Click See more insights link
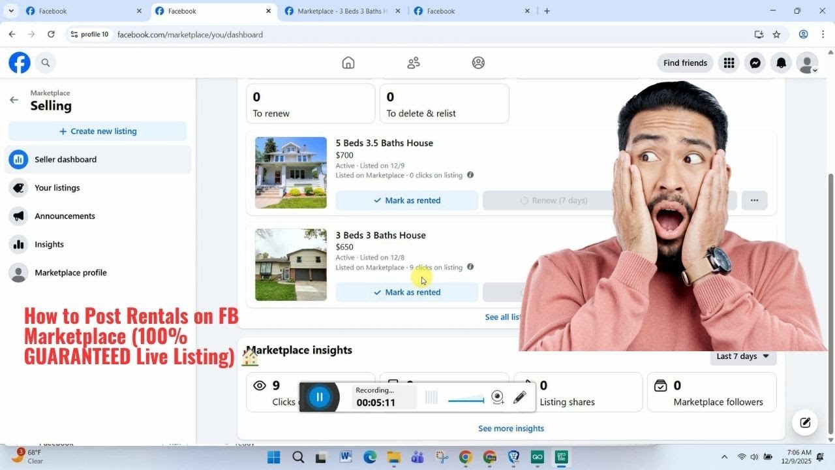This screenshot has width=835, height=470. 511,429
